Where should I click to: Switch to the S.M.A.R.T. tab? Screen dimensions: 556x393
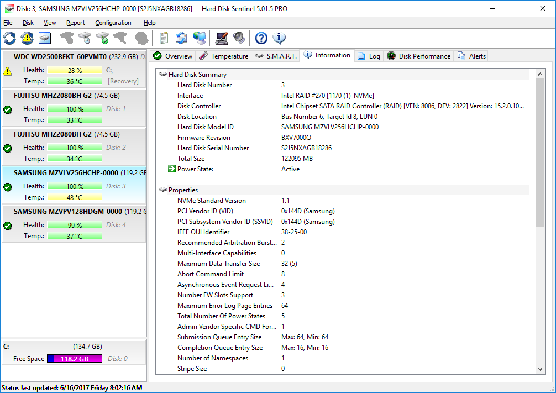point(276,56)
